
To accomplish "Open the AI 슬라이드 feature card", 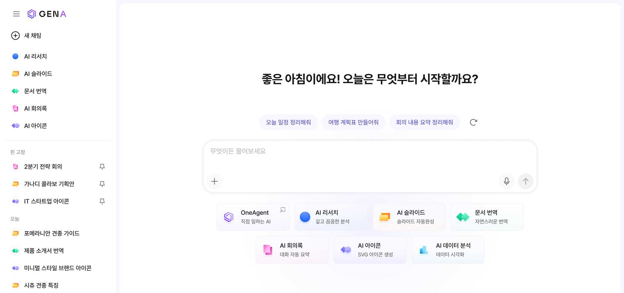I will coord(409,217).
